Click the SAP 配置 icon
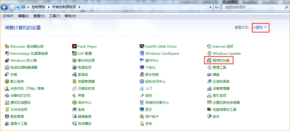The height and width of the screenshot is (131, 290). coord(74,54)
